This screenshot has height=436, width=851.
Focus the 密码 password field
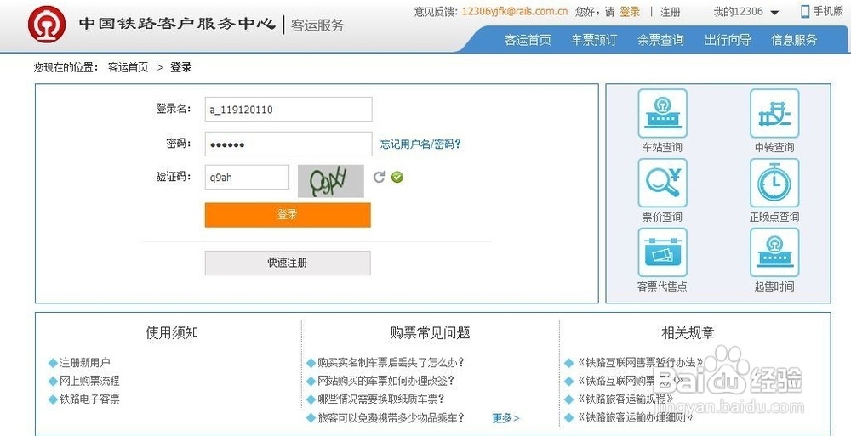coord(288,144)
